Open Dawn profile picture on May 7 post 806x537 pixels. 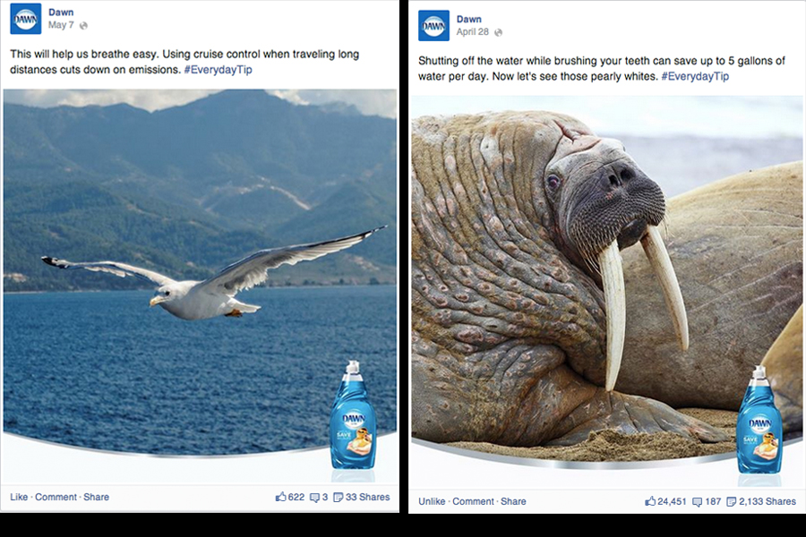(x=26, y=19)
